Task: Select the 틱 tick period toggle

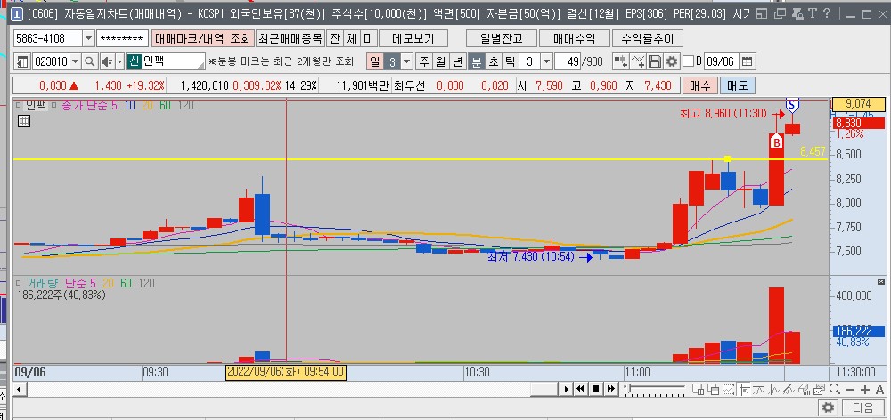Action: pyautogui.click(x=511, y=61)
